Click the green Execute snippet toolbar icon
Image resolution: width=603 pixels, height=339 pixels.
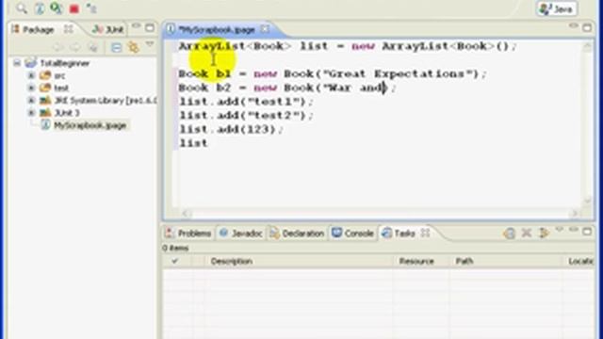click(x=57, y=8)
